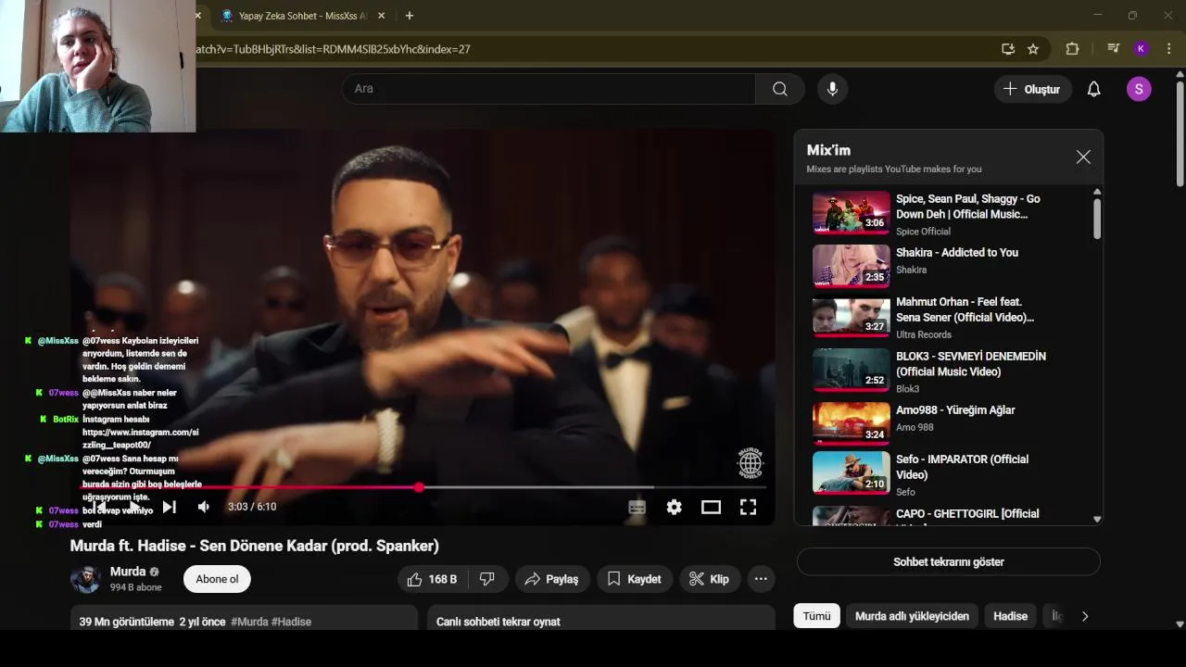Close the Yapay Zeka Sohbet tab
This screenshot has width=1186, height=667.
pos(381,16)
